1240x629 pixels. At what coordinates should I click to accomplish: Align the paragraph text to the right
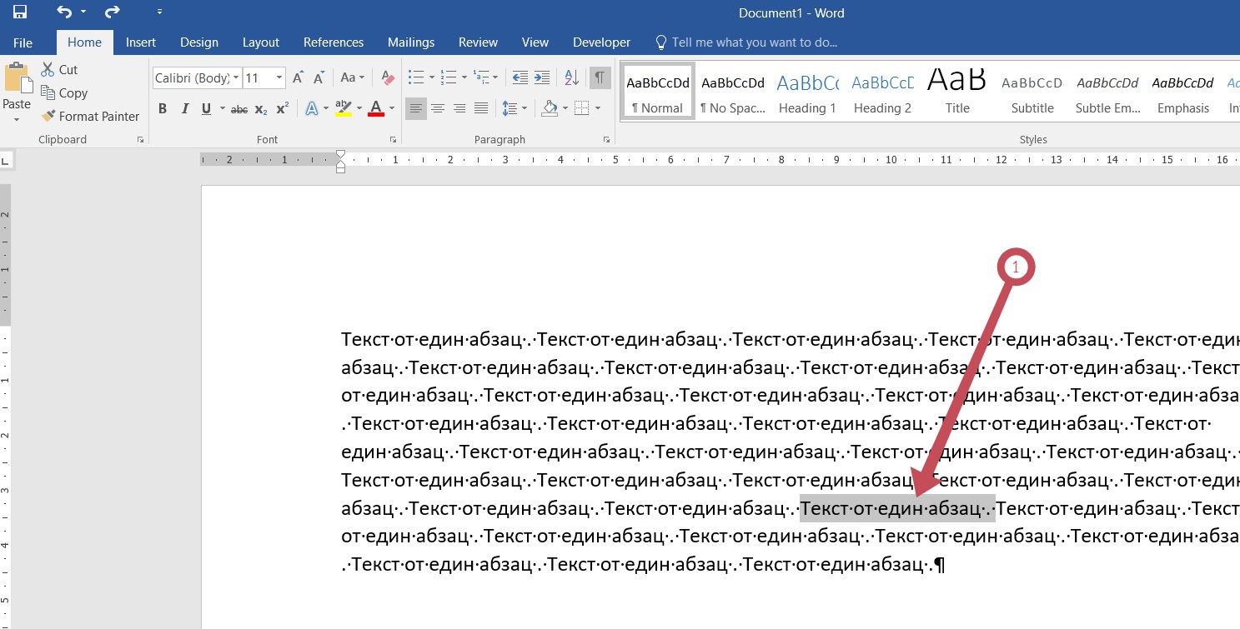tap(459, 108)
